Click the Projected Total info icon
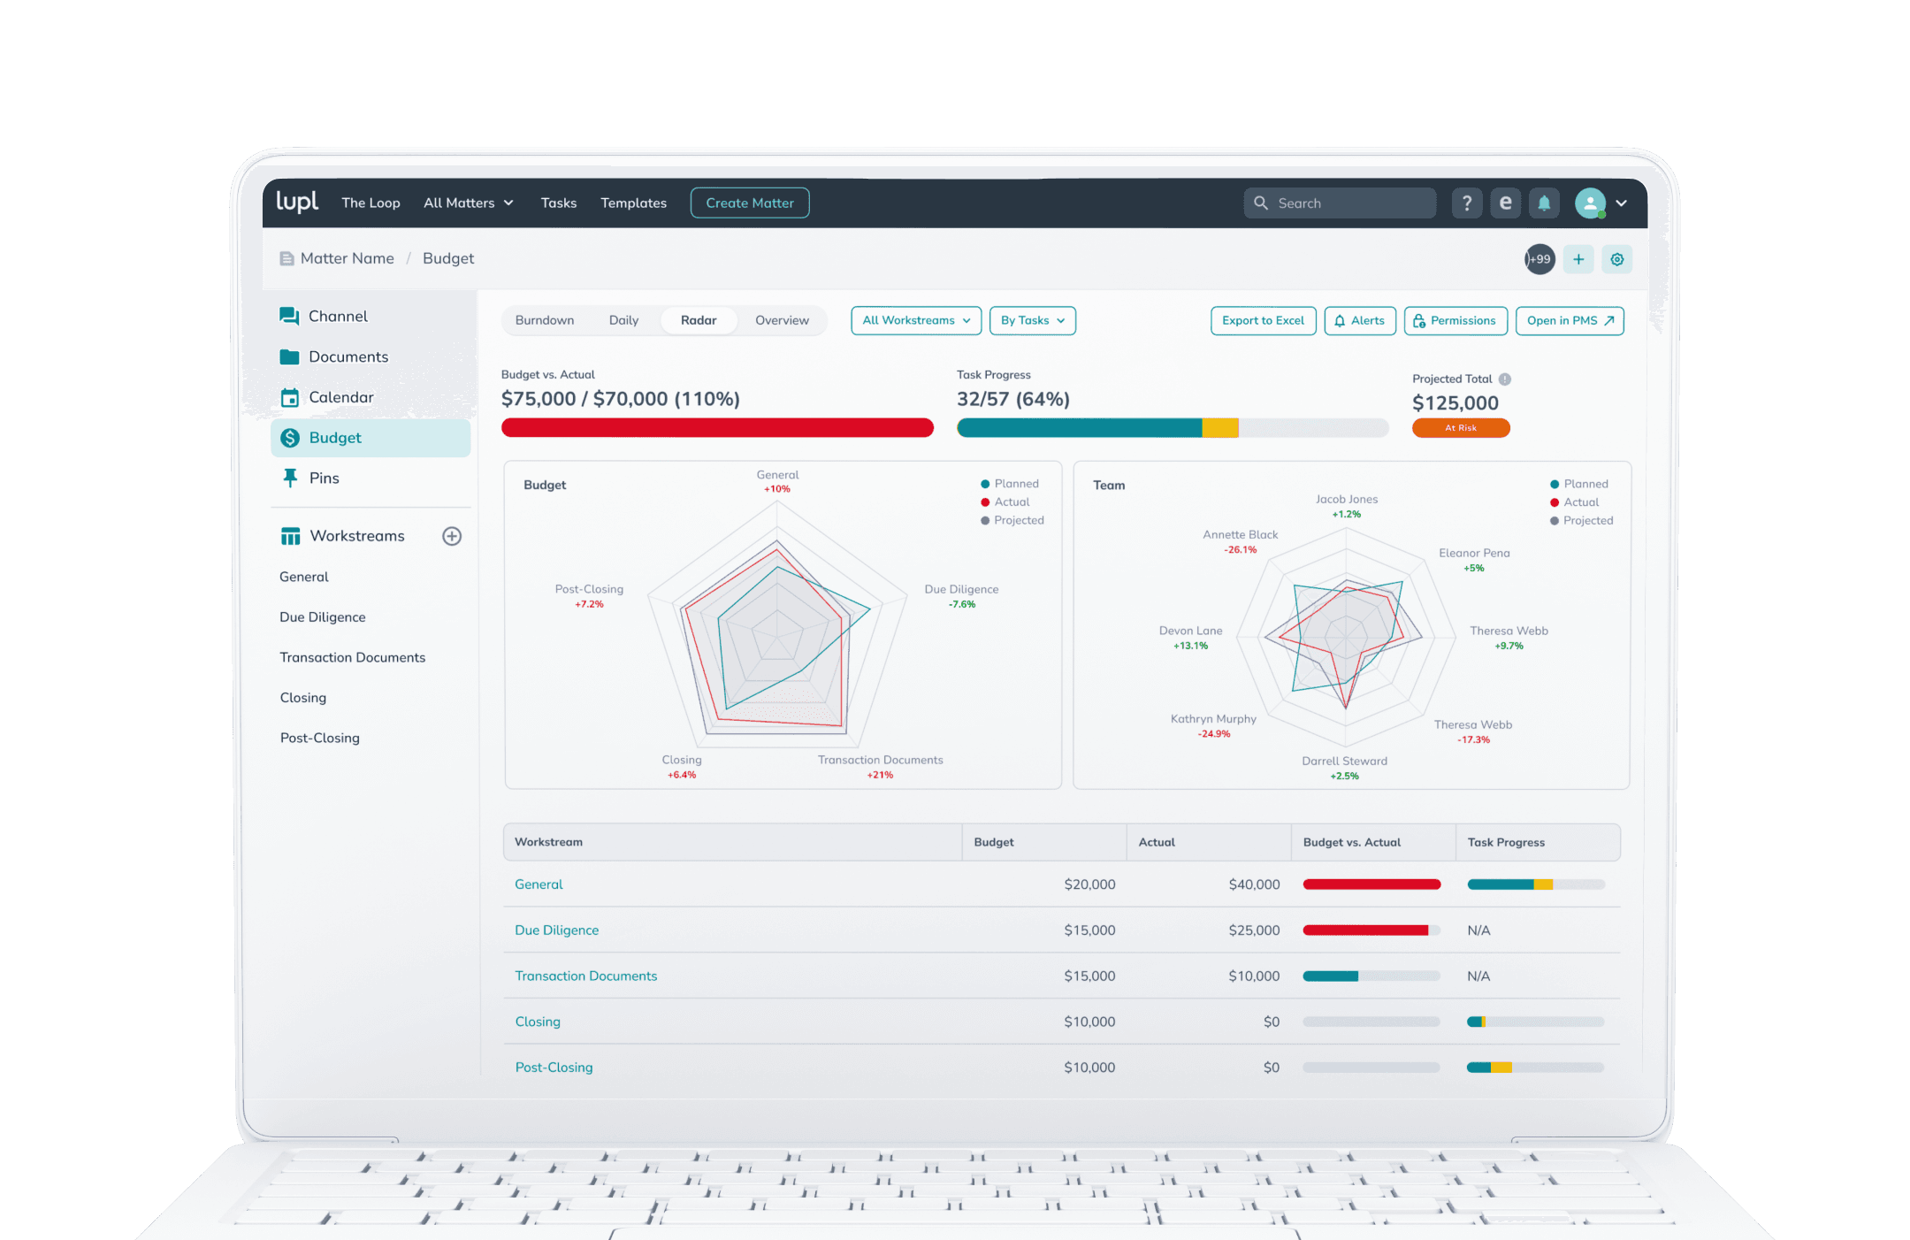Viewport: 1910px width, 1240px height. pos(1505,379)
